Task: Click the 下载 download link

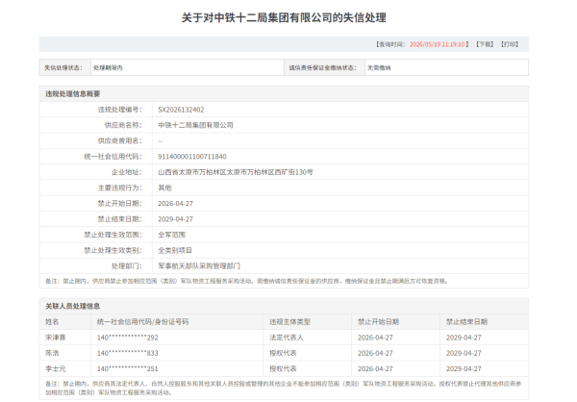Action: click(485, 44)
